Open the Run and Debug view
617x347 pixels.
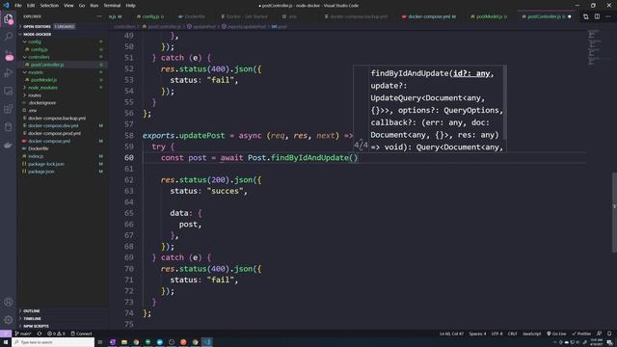click(x=9, y=73)
